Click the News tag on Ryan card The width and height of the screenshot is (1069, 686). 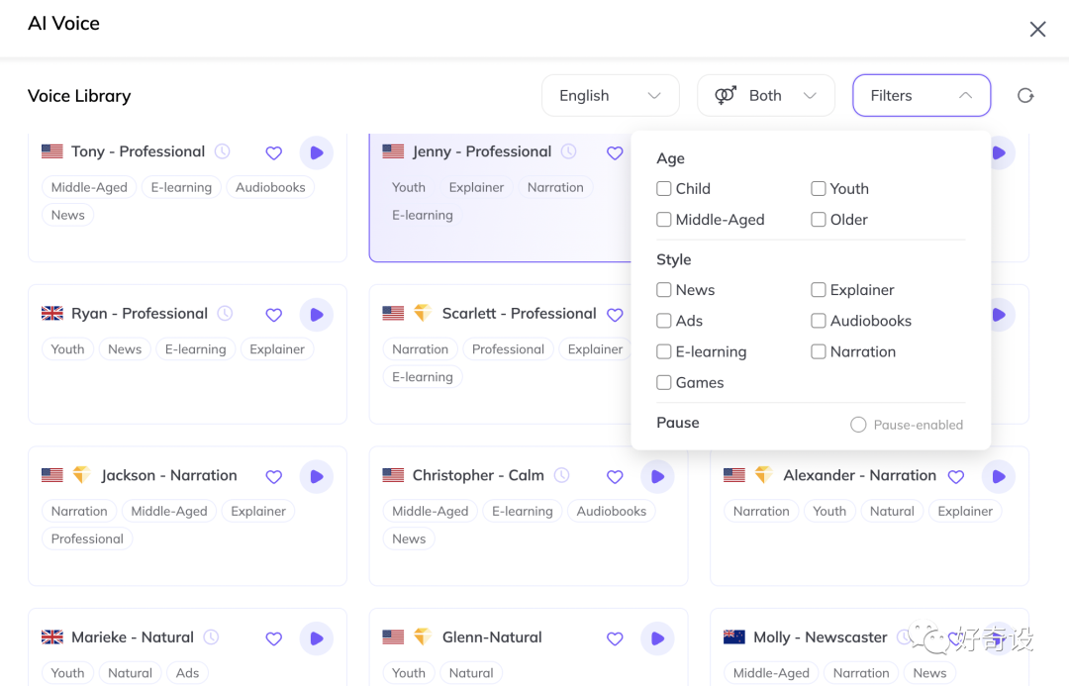[125, 349]
